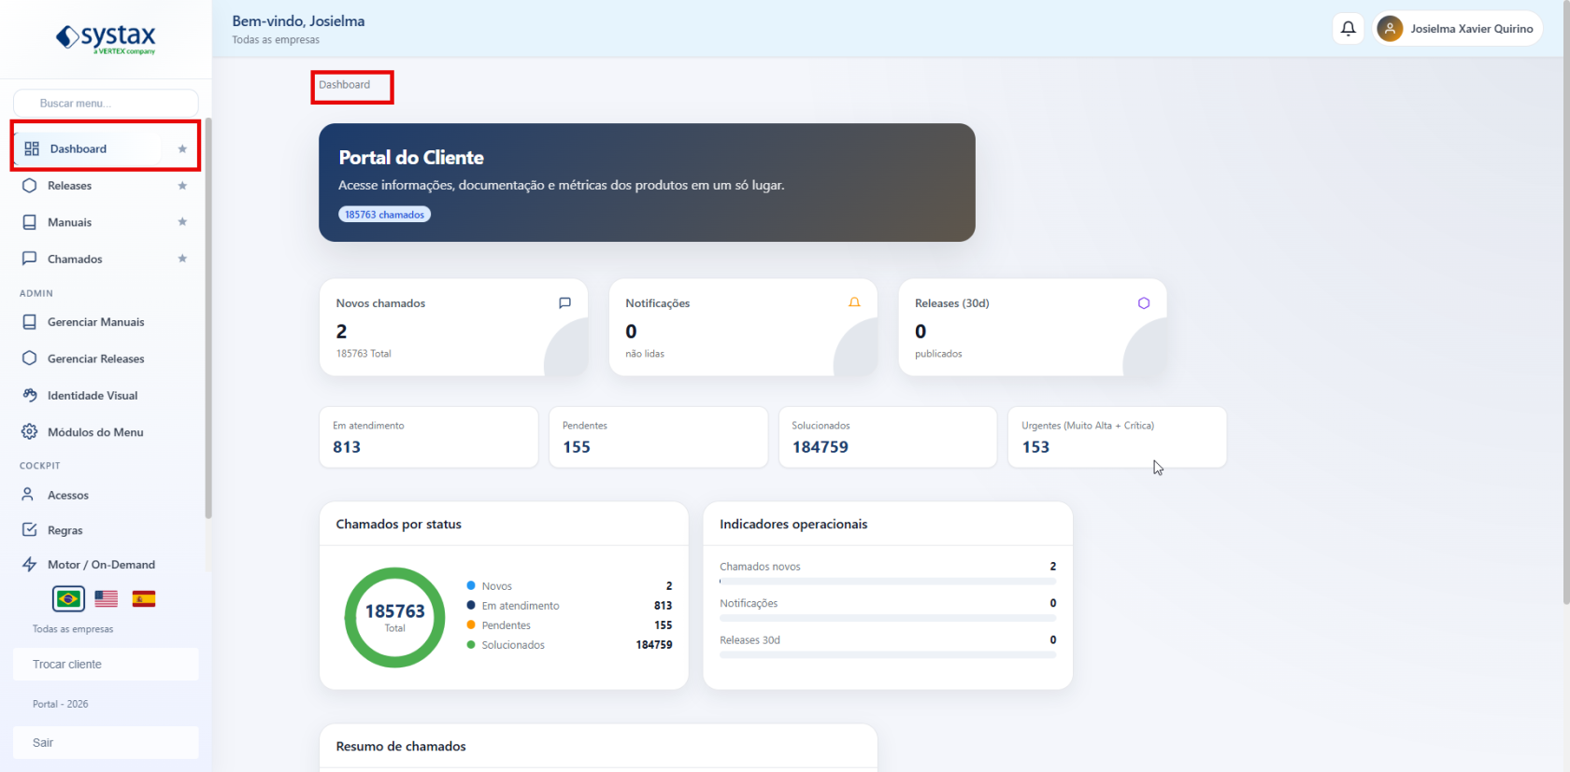Image resolution: width=1570 pixels, height=772 pixels.
Task: Click the sidebar vertical scrollbar
Action: click(208, 317)
